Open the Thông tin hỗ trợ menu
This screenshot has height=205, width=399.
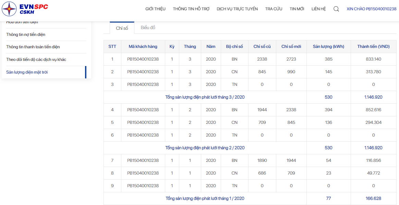pyautogui.click(x=191, y=9)
